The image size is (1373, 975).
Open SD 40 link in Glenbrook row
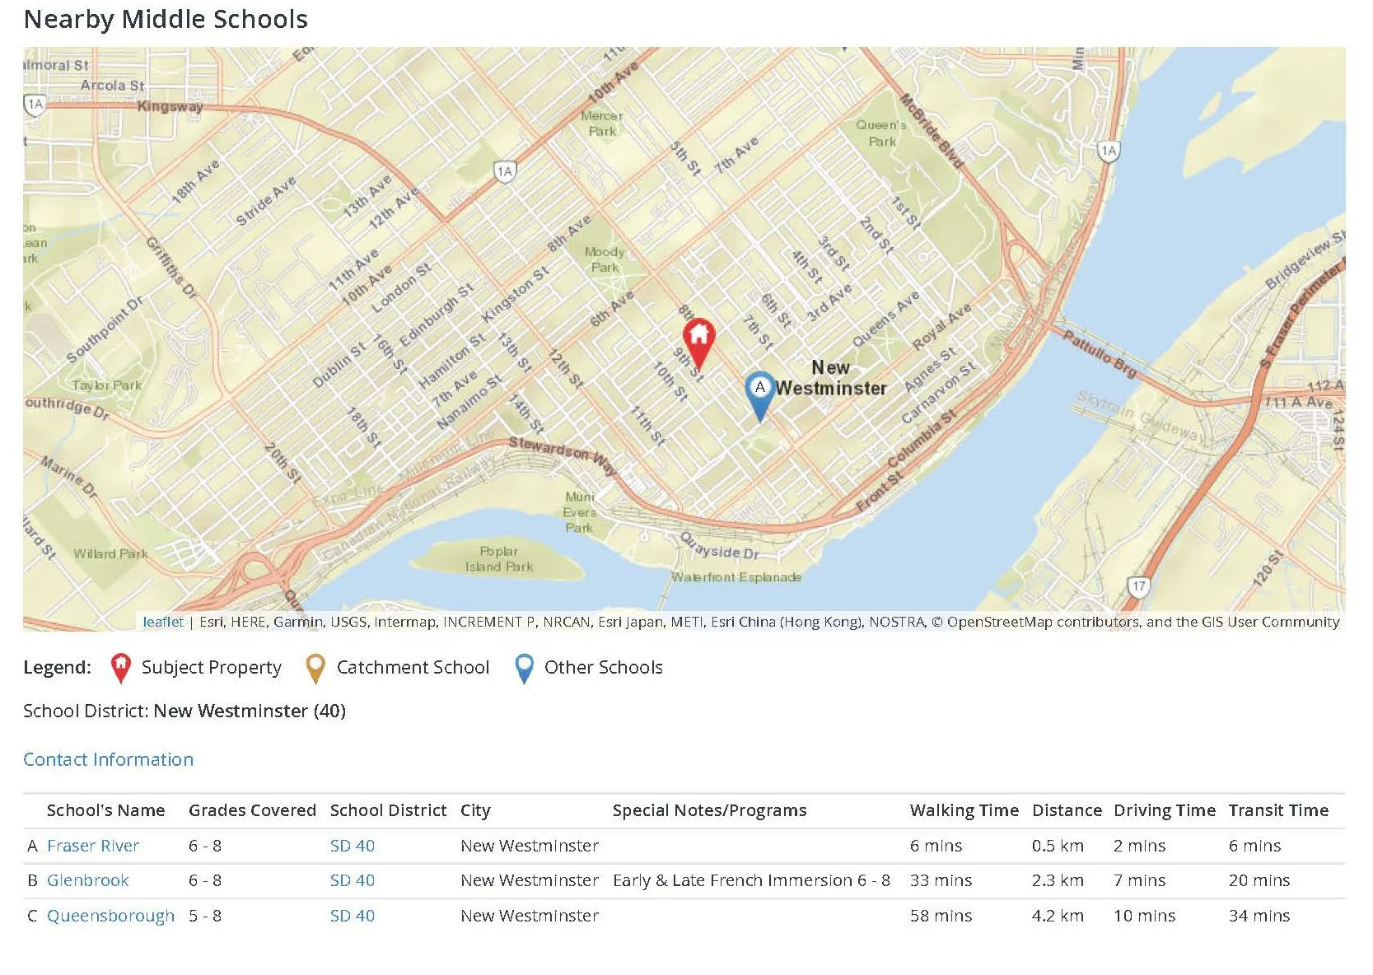pyautogui.click(x=353, y=880)
